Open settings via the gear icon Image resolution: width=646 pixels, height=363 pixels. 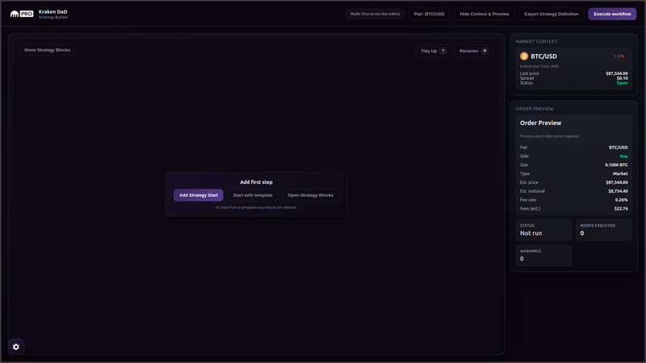pos(16,346)
